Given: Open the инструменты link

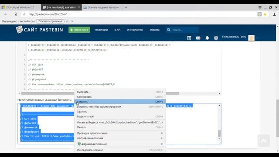Looking at the screenshot, I should (x=135, y=30).
